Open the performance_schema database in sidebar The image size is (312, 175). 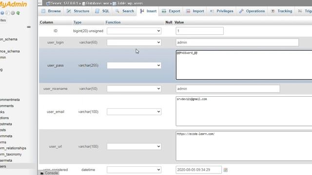coord(10,52)
